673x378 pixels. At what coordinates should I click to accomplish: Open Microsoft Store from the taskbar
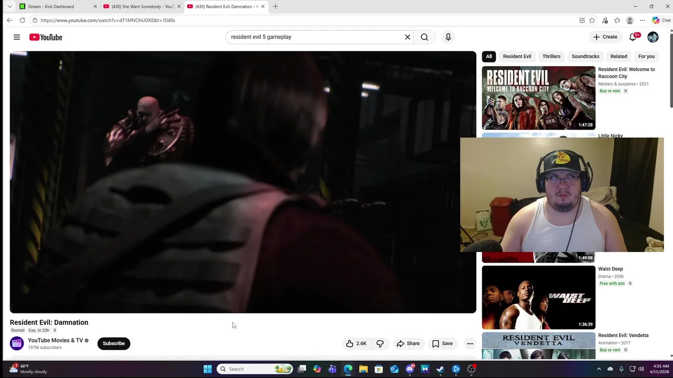click(379, 369)
